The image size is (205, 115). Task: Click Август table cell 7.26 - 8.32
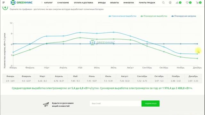pos(125,81)
